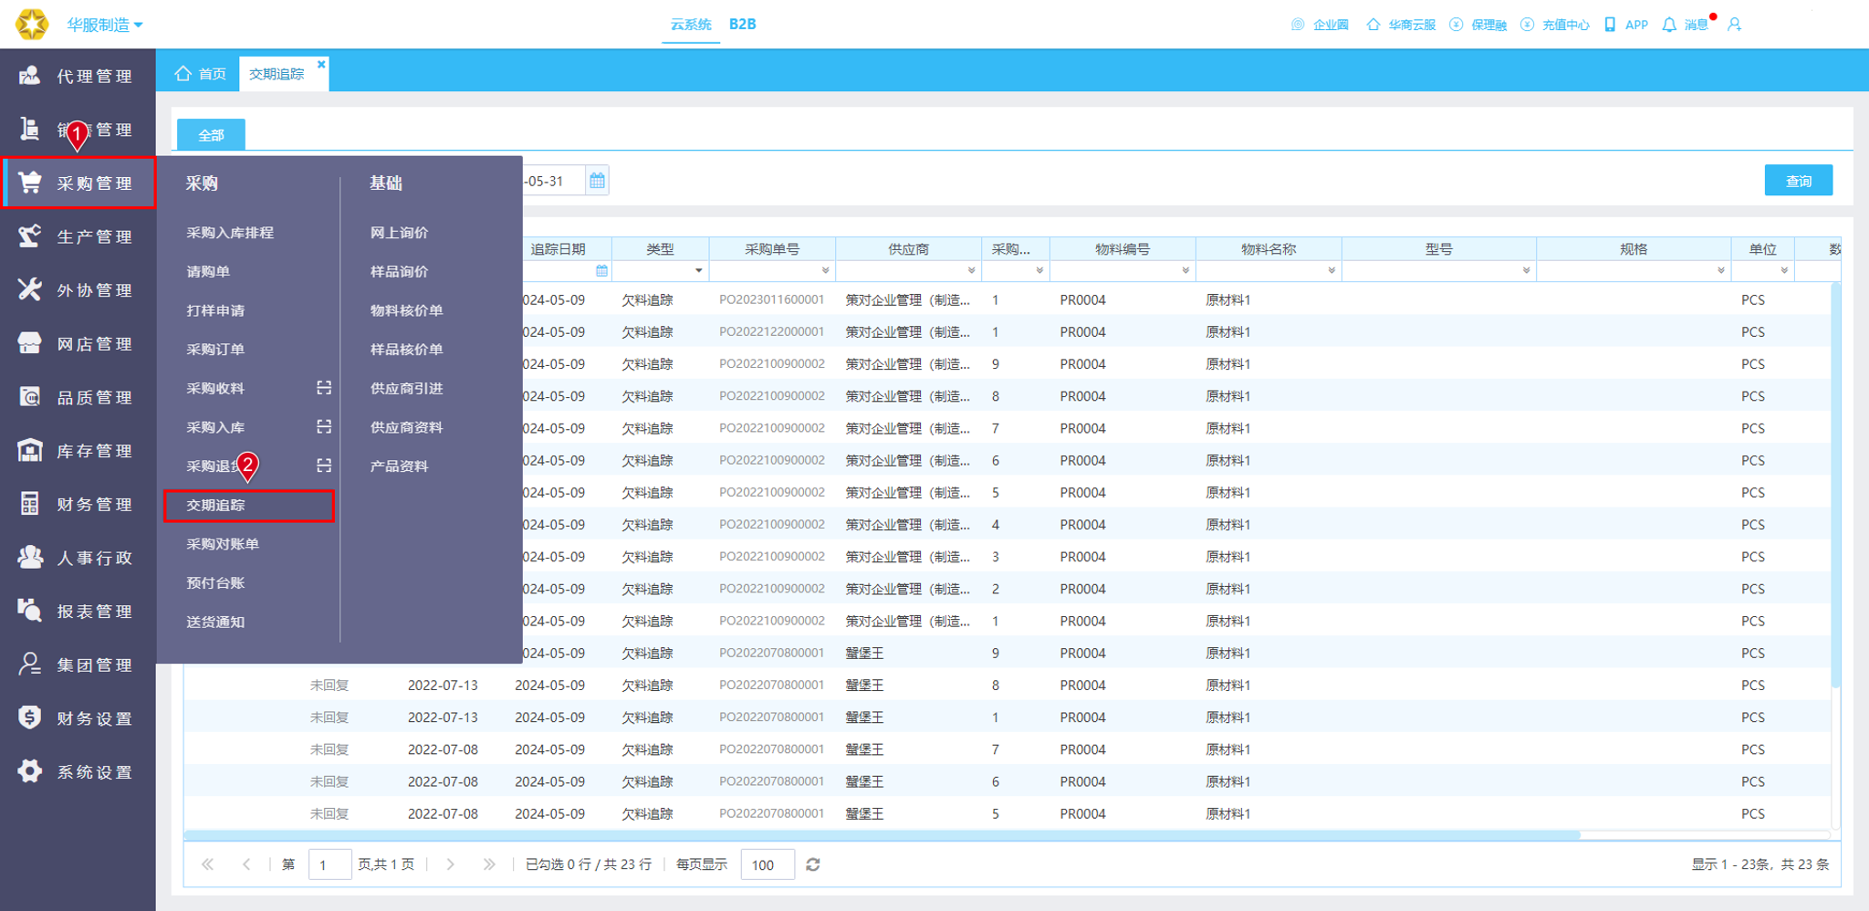Click the refresh icon in pagination bar
The height and width of the screenshot is (911, 1869).
813,864
